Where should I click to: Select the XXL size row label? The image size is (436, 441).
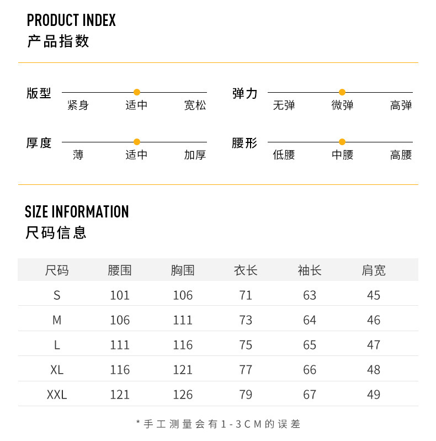pos(57,395)
